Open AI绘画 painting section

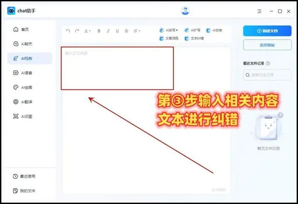23,88
